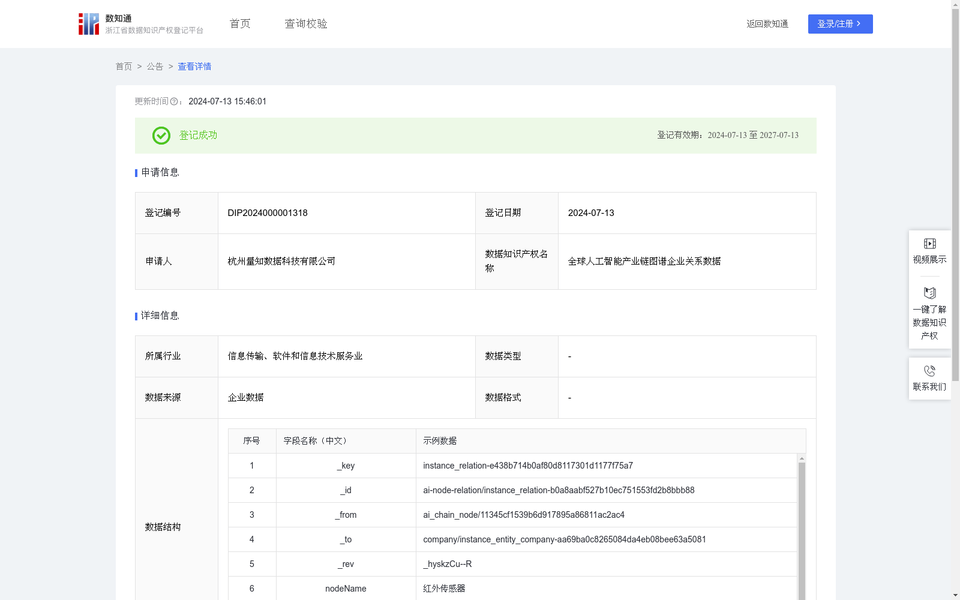
Task: Click sample starting with company/instance_entity_company
Action: [x=565, y=539]
